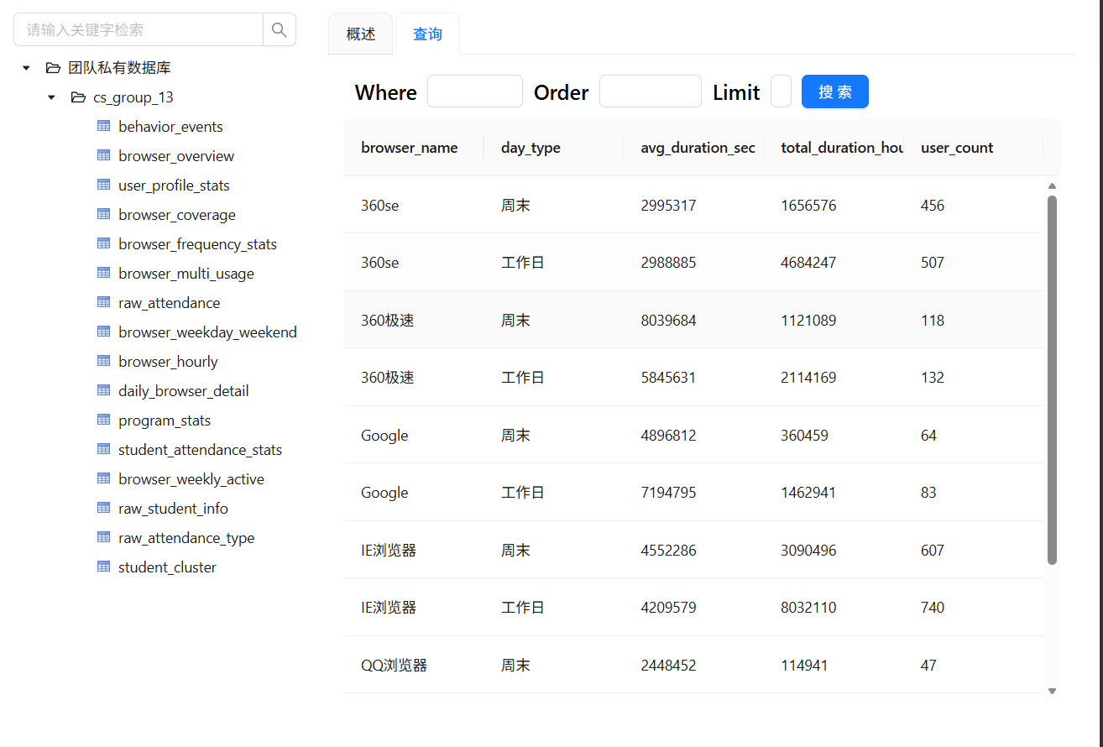Screen dimensions: 1103x747
Task: Click the Order input box
Action: click(x=651, y=91)
